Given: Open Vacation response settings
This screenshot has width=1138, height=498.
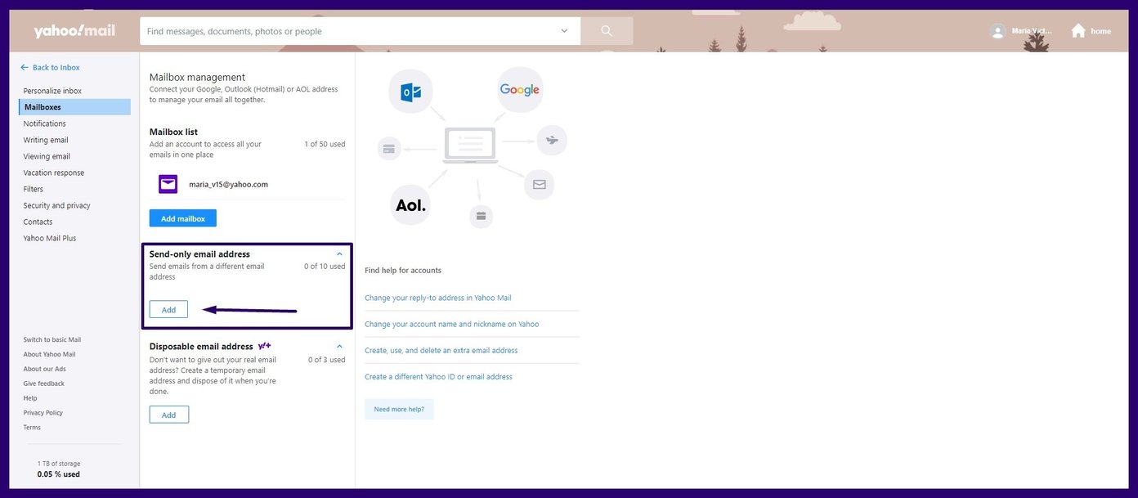Looking at the screenshot, I should [x=53, y=173].
